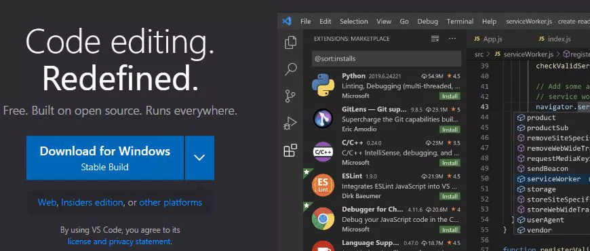Click the src breadcrumb segment

(x=479, y=54)
